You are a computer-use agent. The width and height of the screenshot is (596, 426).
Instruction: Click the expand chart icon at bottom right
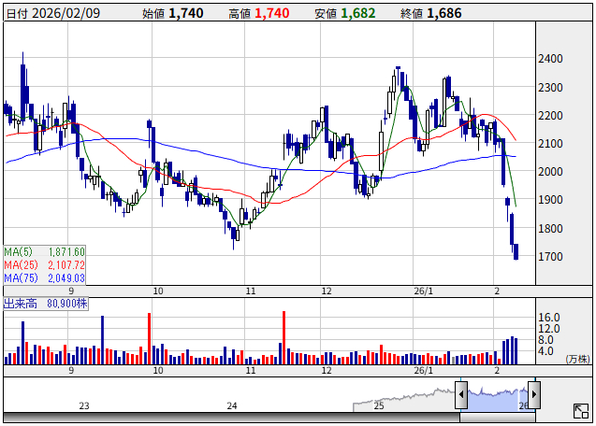coord(581,411)
